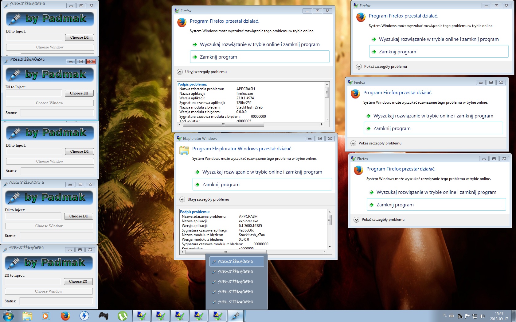Click the last crash-report button beside the syringe
Image resolution: width=516 pixels, height=322 pixels.
(x=218, y=316)
